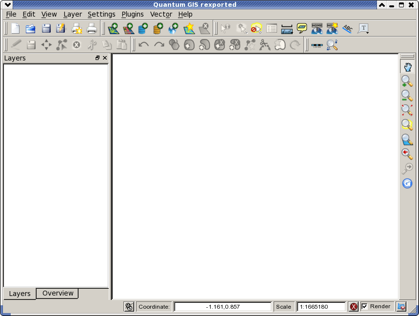
Task: Add Raster Layer icon
Action: [x=129, y=29]
